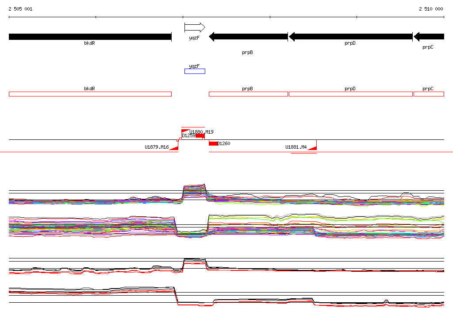453x316 pixels.
Task: Click the start coordinate 2 505 001
Action: point(20,9)
